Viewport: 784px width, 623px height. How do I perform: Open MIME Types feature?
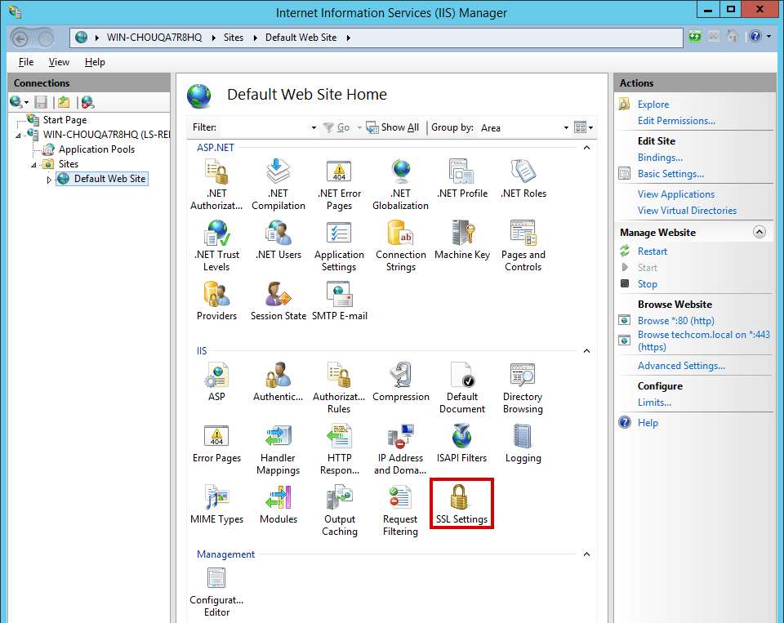(216, 505)
